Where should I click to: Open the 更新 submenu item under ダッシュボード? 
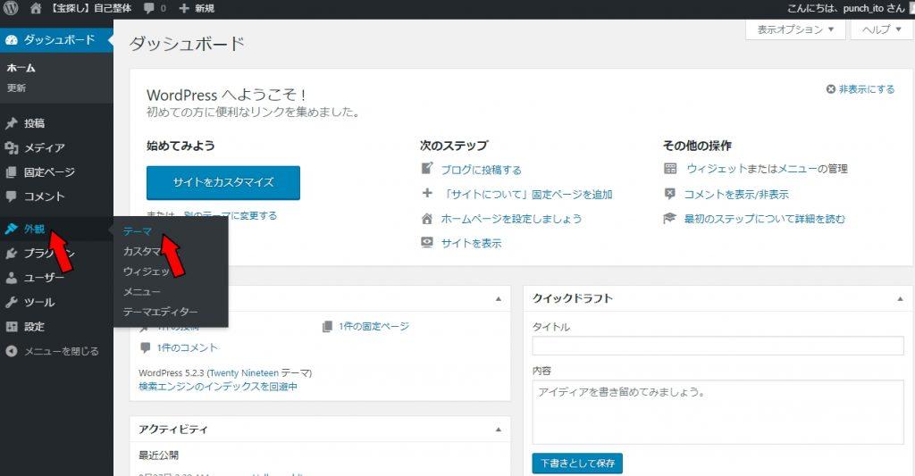click(x=16, y=88)
